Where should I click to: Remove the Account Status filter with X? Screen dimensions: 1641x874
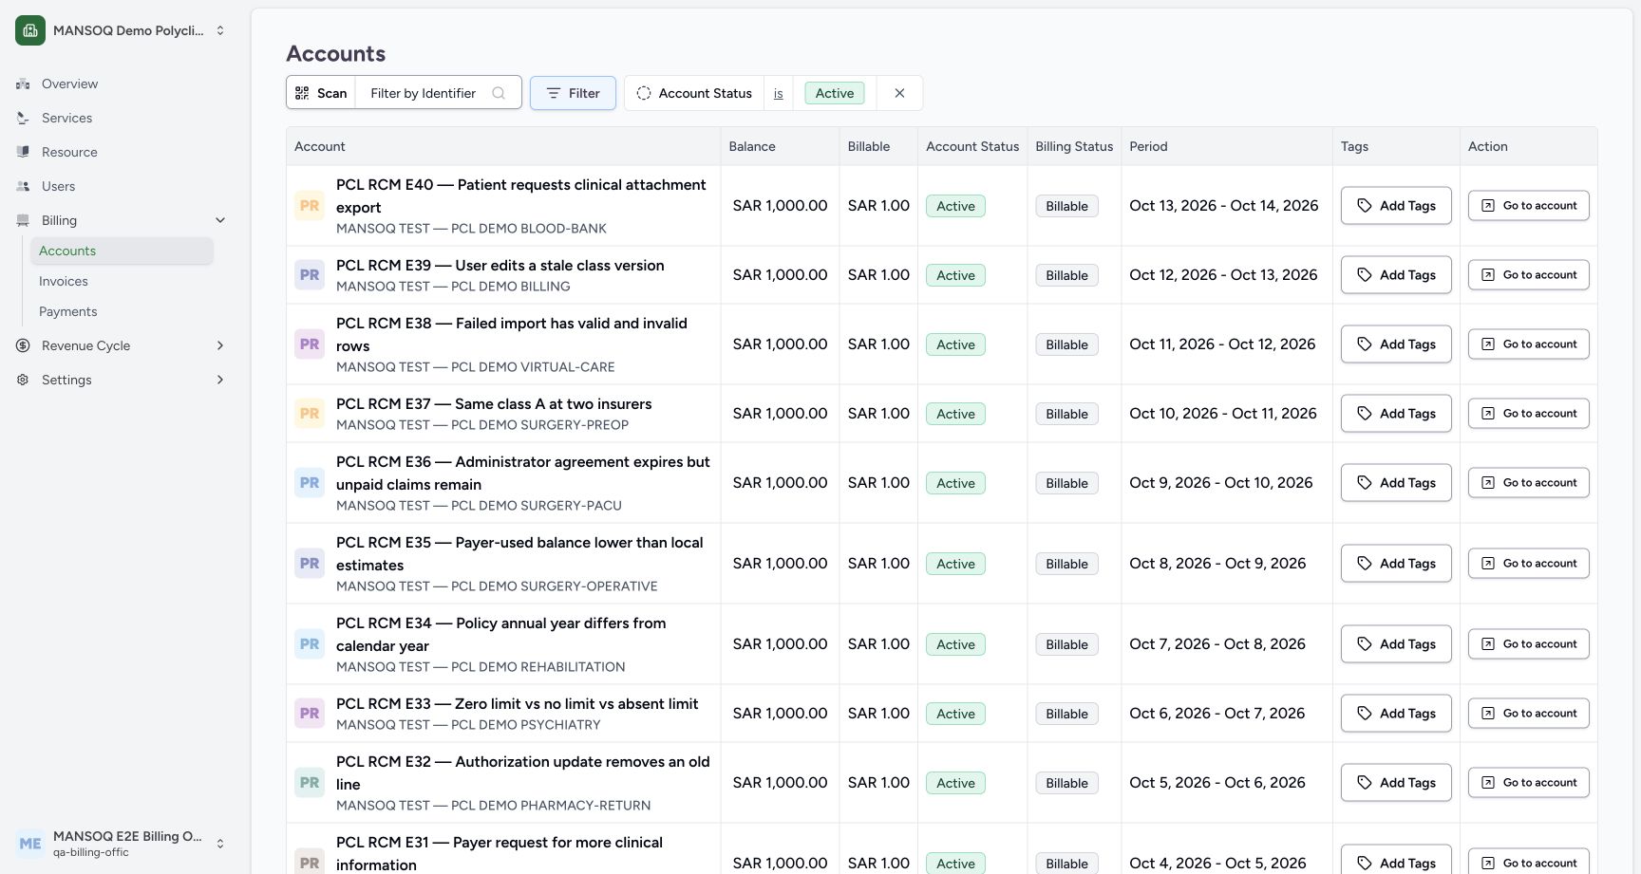pyautogui.click(x=899, y=93)
